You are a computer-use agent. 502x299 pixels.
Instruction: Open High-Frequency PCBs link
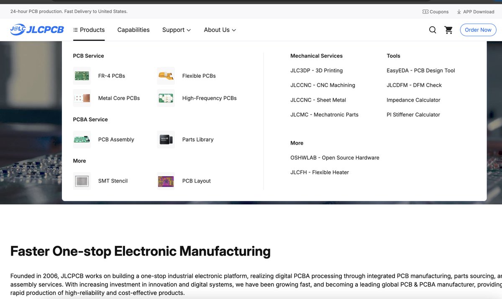click(x=210, y=98)
